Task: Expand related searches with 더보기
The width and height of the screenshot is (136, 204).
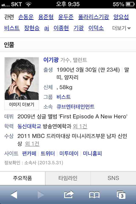Action: [x=121, y=28]
